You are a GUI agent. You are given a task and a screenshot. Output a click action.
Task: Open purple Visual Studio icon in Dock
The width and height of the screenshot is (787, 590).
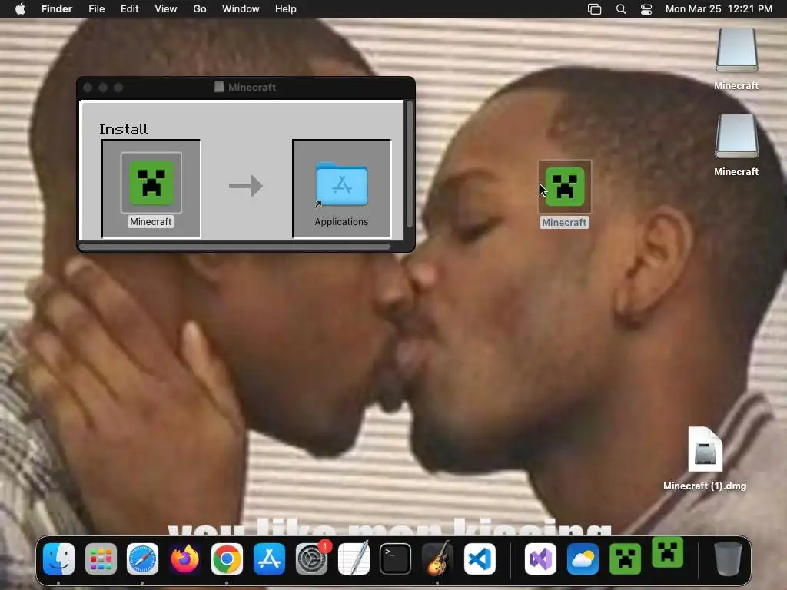pos(540,559)
